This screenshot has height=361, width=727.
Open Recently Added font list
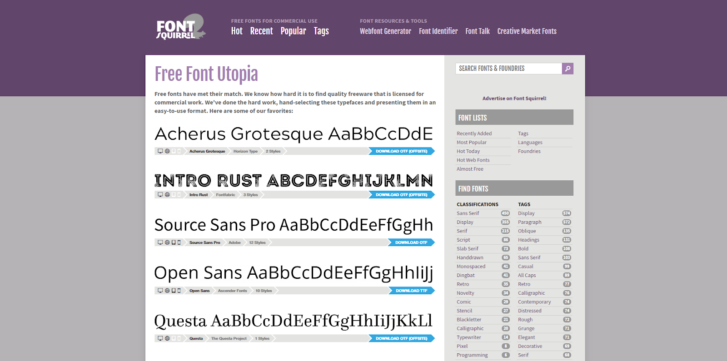click(474, 134)
